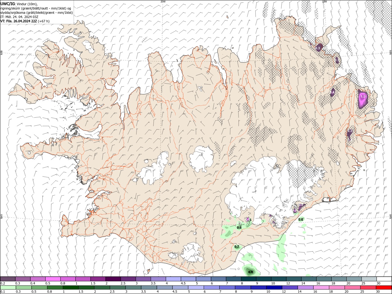Image resolution: width=392 pixels, height=294 pixels.
Task: Pick the light gray snow swatch at 25
Action: pos(369,279)
